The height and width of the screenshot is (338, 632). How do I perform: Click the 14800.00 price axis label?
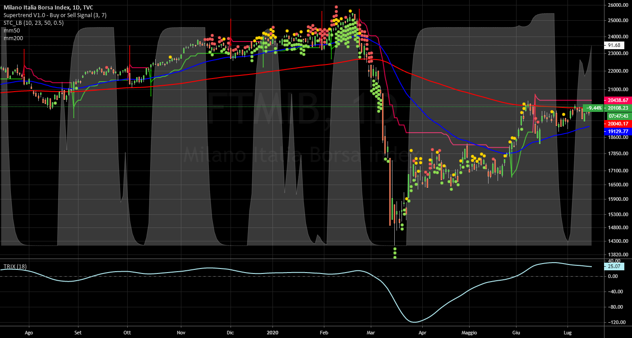point(617,228)
